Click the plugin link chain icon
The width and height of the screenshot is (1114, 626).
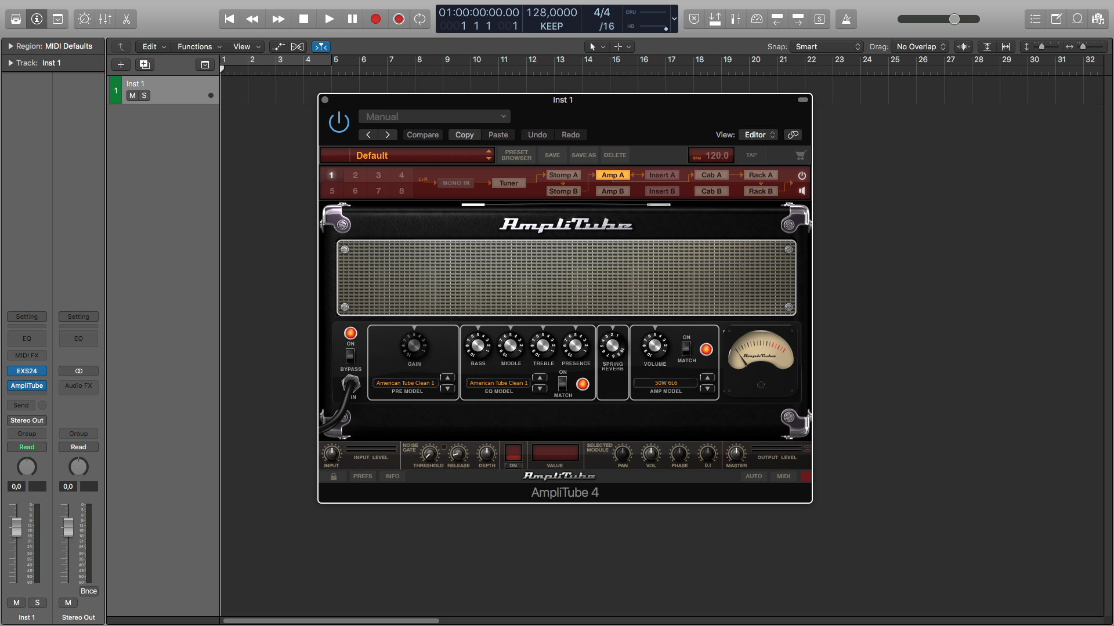[x=793, y=134]
